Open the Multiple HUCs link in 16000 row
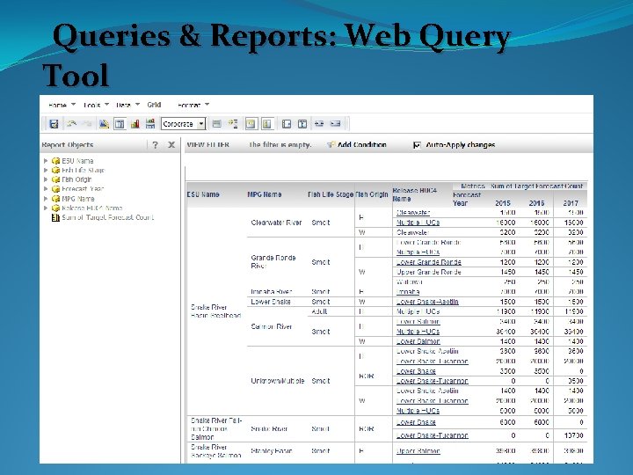The image size is (633, 475). pyautogui.click(x=418, y=223)
